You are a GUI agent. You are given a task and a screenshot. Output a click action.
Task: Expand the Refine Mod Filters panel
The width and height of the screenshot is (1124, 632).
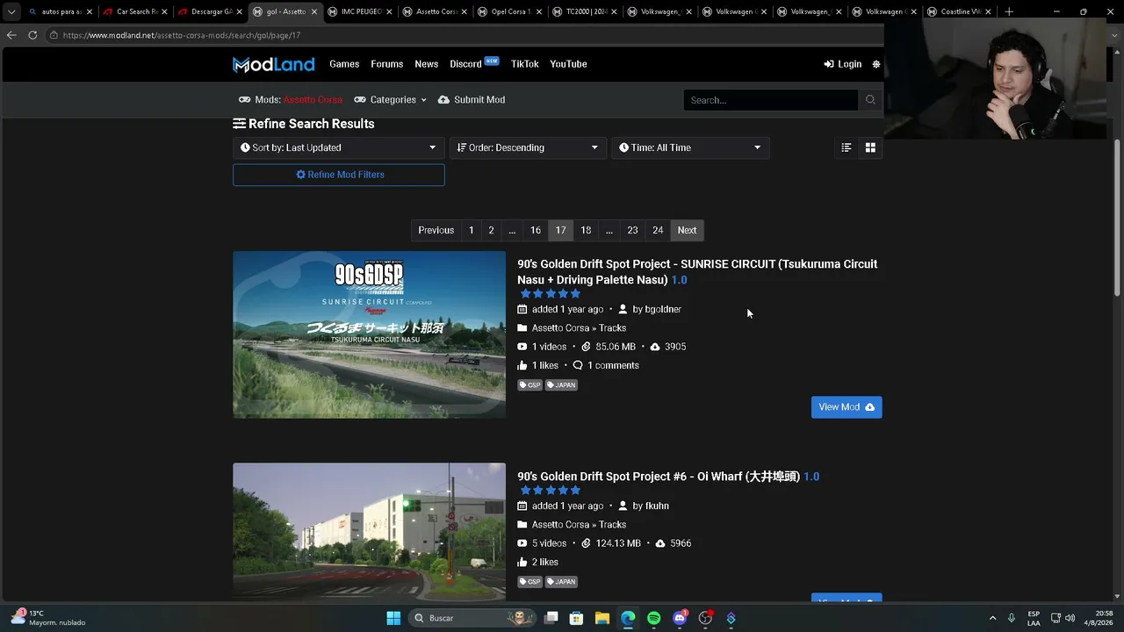[x=339, y=175]
